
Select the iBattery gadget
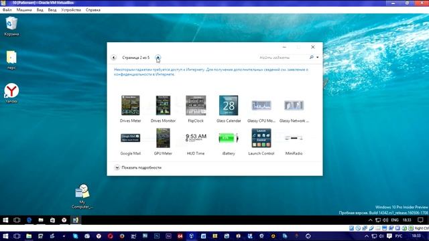[x=229, y=141]
